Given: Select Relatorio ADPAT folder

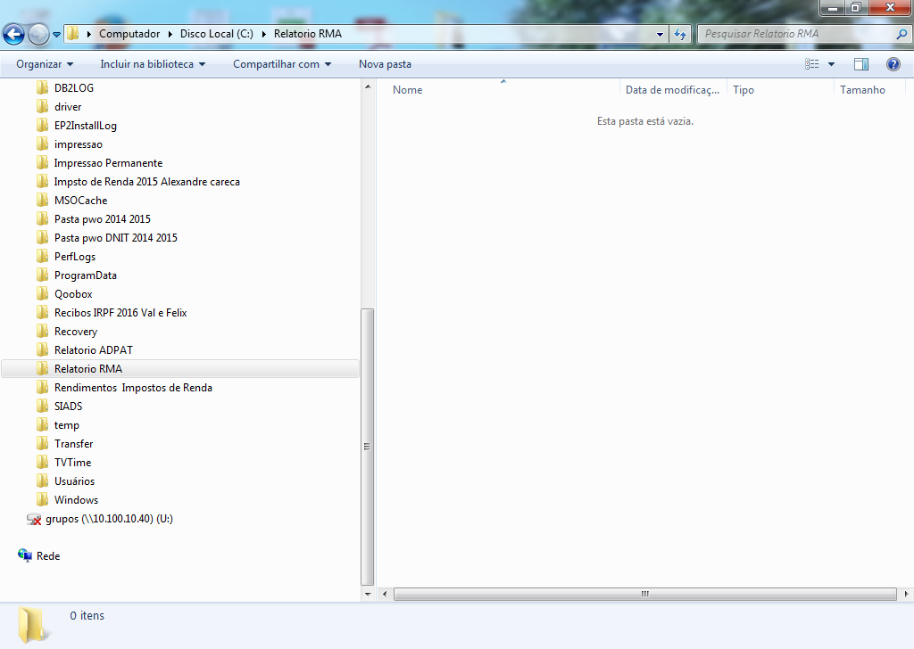Looking at the screenshot, I should point(94,349).
